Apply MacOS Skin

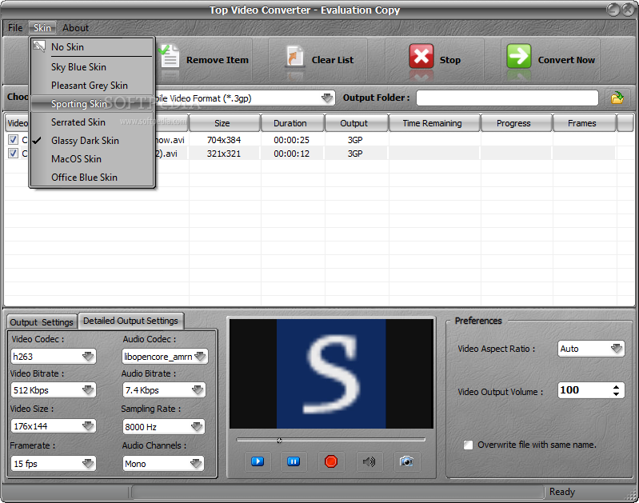92,158
